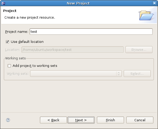Click the 'Project name:' label

[17, 32]
